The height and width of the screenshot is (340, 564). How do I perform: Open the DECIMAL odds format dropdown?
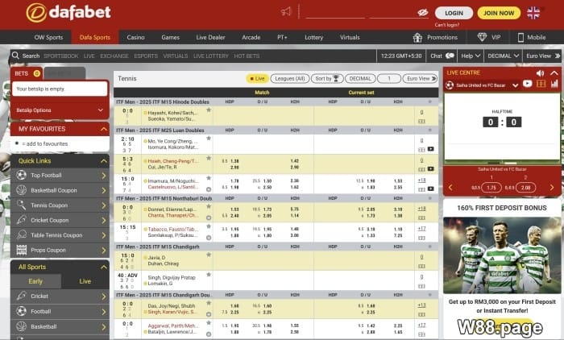click(503, 56)
